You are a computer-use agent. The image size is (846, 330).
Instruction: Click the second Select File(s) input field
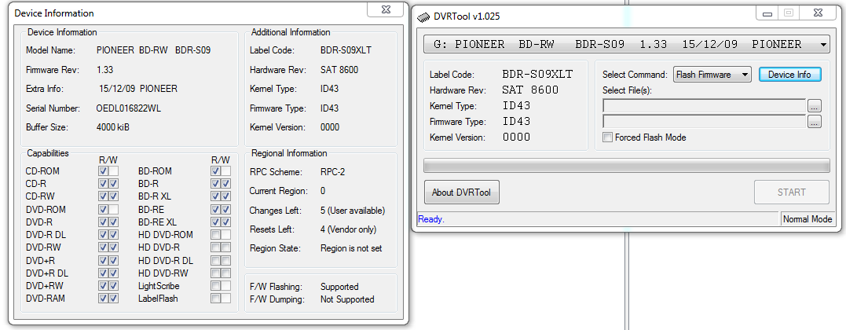coord(704,122)
